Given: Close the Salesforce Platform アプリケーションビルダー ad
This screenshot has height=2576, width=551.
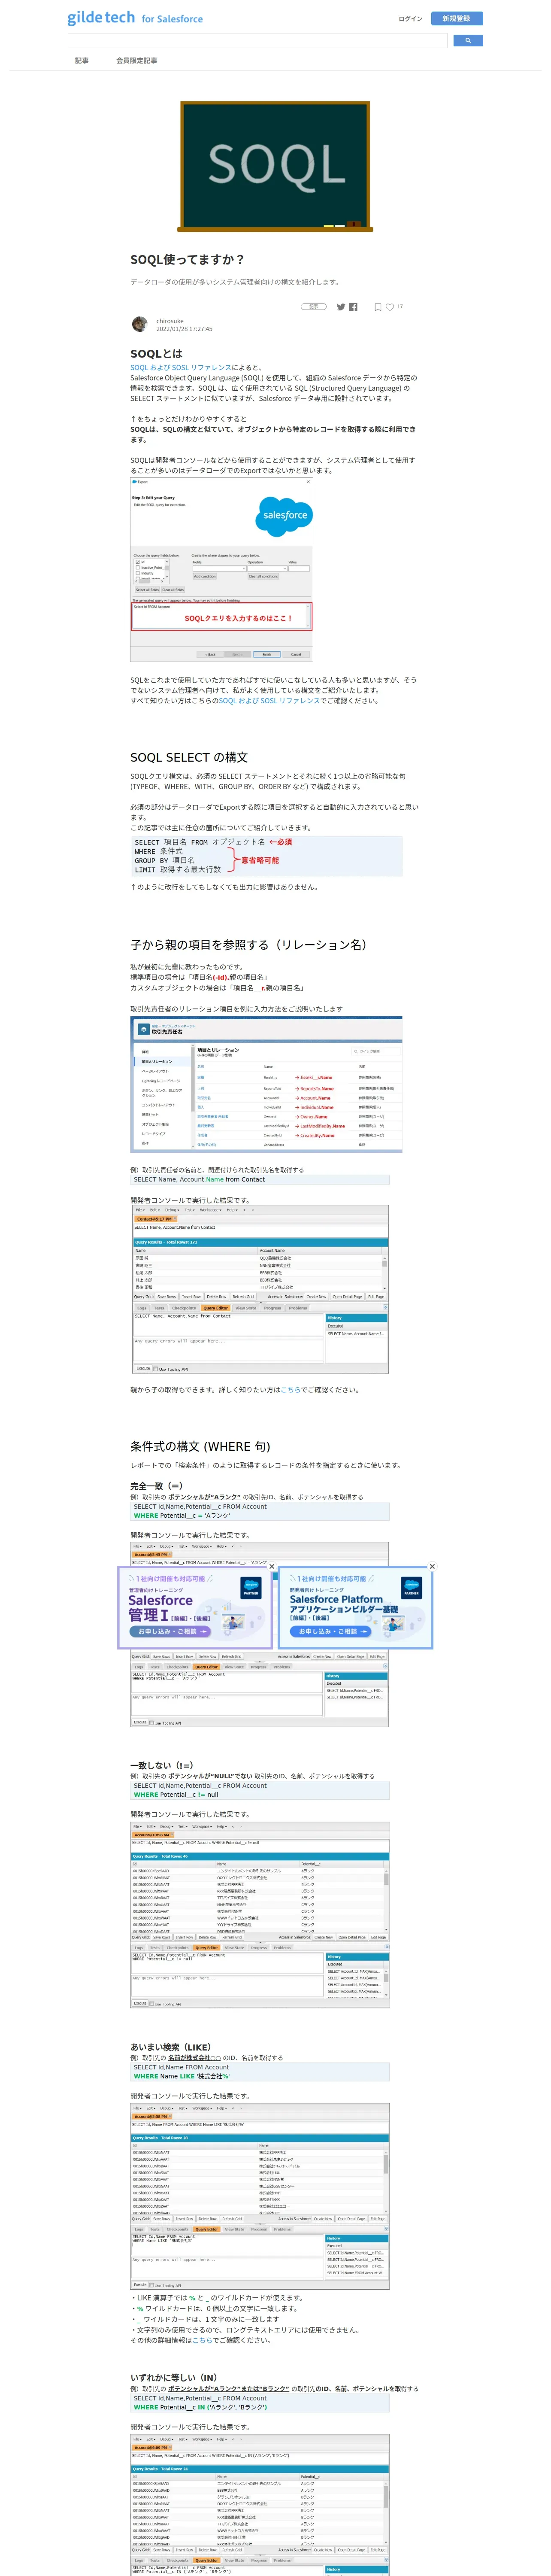Looking at the screenshot, I should coord(433,1566).
